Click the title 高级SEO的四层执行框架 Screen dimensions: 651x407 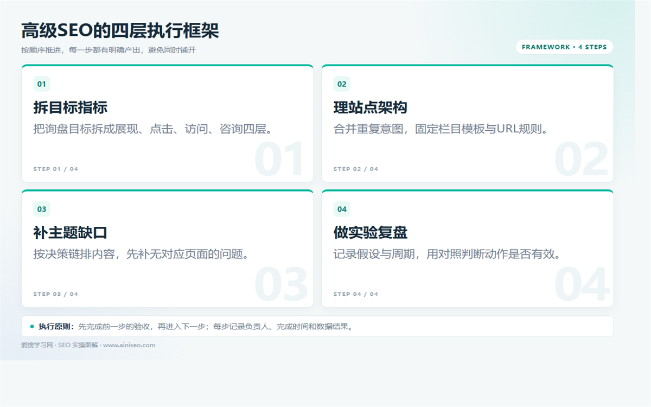click(x=120, y=30)
